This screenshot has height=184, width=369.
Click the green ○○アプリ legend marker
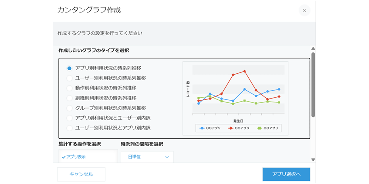[259, 128]
